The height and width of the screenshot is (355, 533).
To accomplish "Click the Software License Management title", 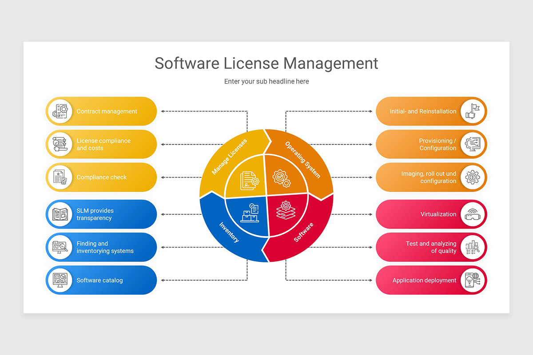I will click(x=266, y=63).
